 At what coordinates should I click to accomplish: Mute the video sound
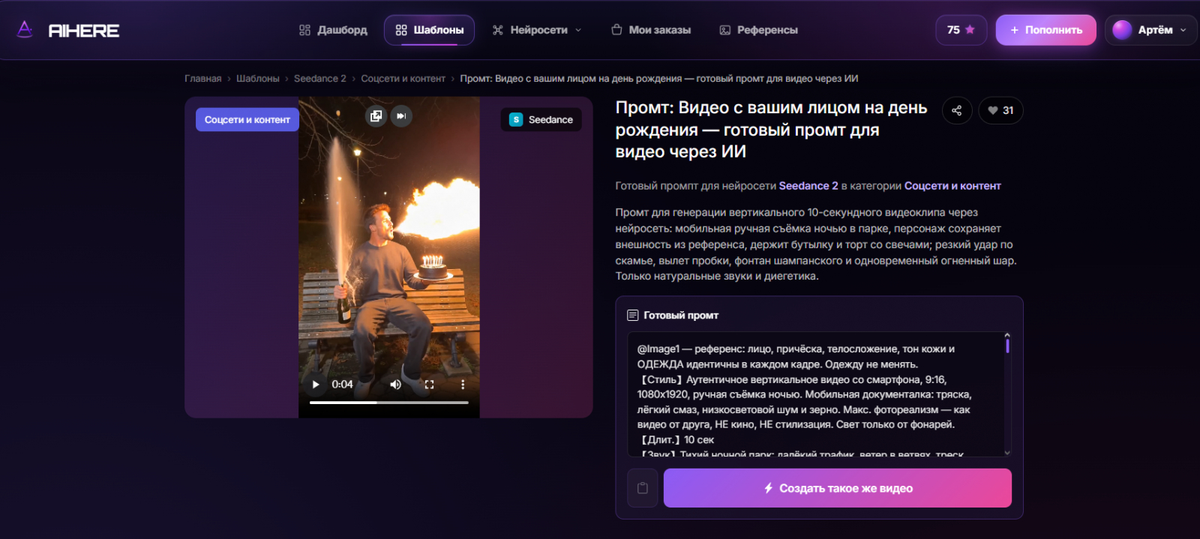pyautogui.click(x=395, y=385)
